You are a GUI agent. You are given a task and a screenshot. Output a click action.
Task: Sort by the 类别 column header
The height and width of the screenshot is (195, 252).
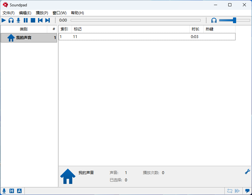point(24,29)
